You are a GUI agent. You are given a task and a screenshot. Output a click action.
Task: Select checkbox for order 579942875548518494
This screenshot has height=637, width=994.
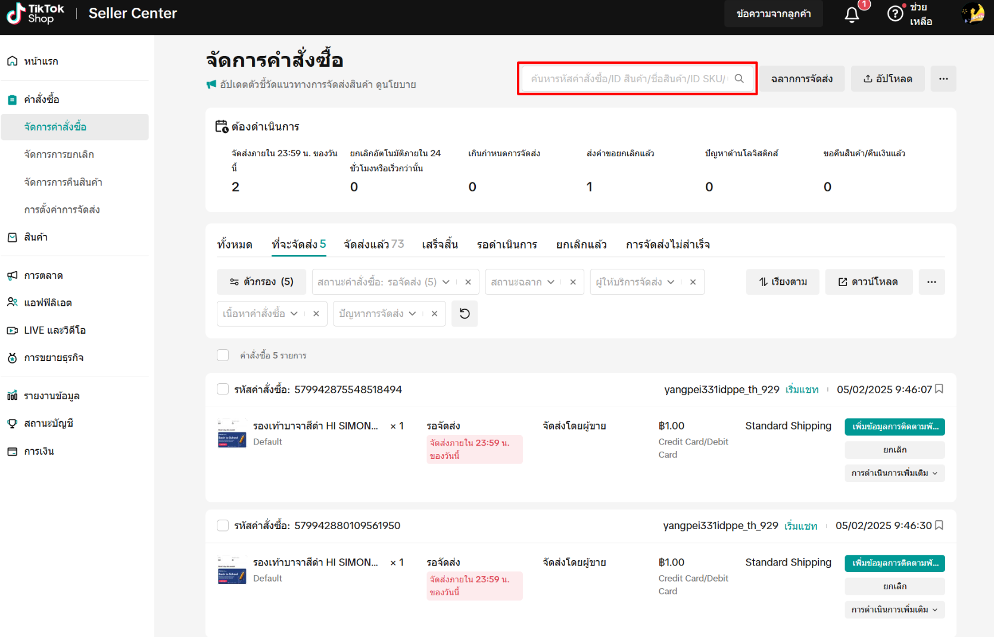223,389
